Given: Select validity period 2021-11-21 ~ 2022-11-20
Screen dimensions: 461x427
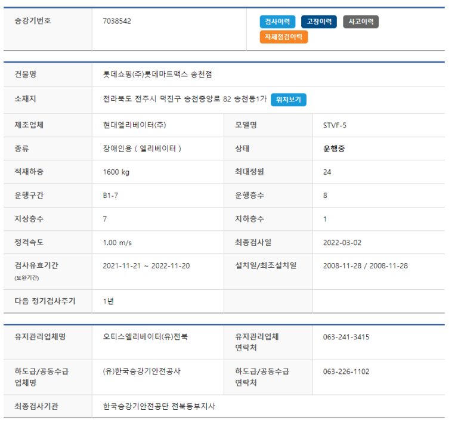Looking at the screenshot, I should click(146, 266).
